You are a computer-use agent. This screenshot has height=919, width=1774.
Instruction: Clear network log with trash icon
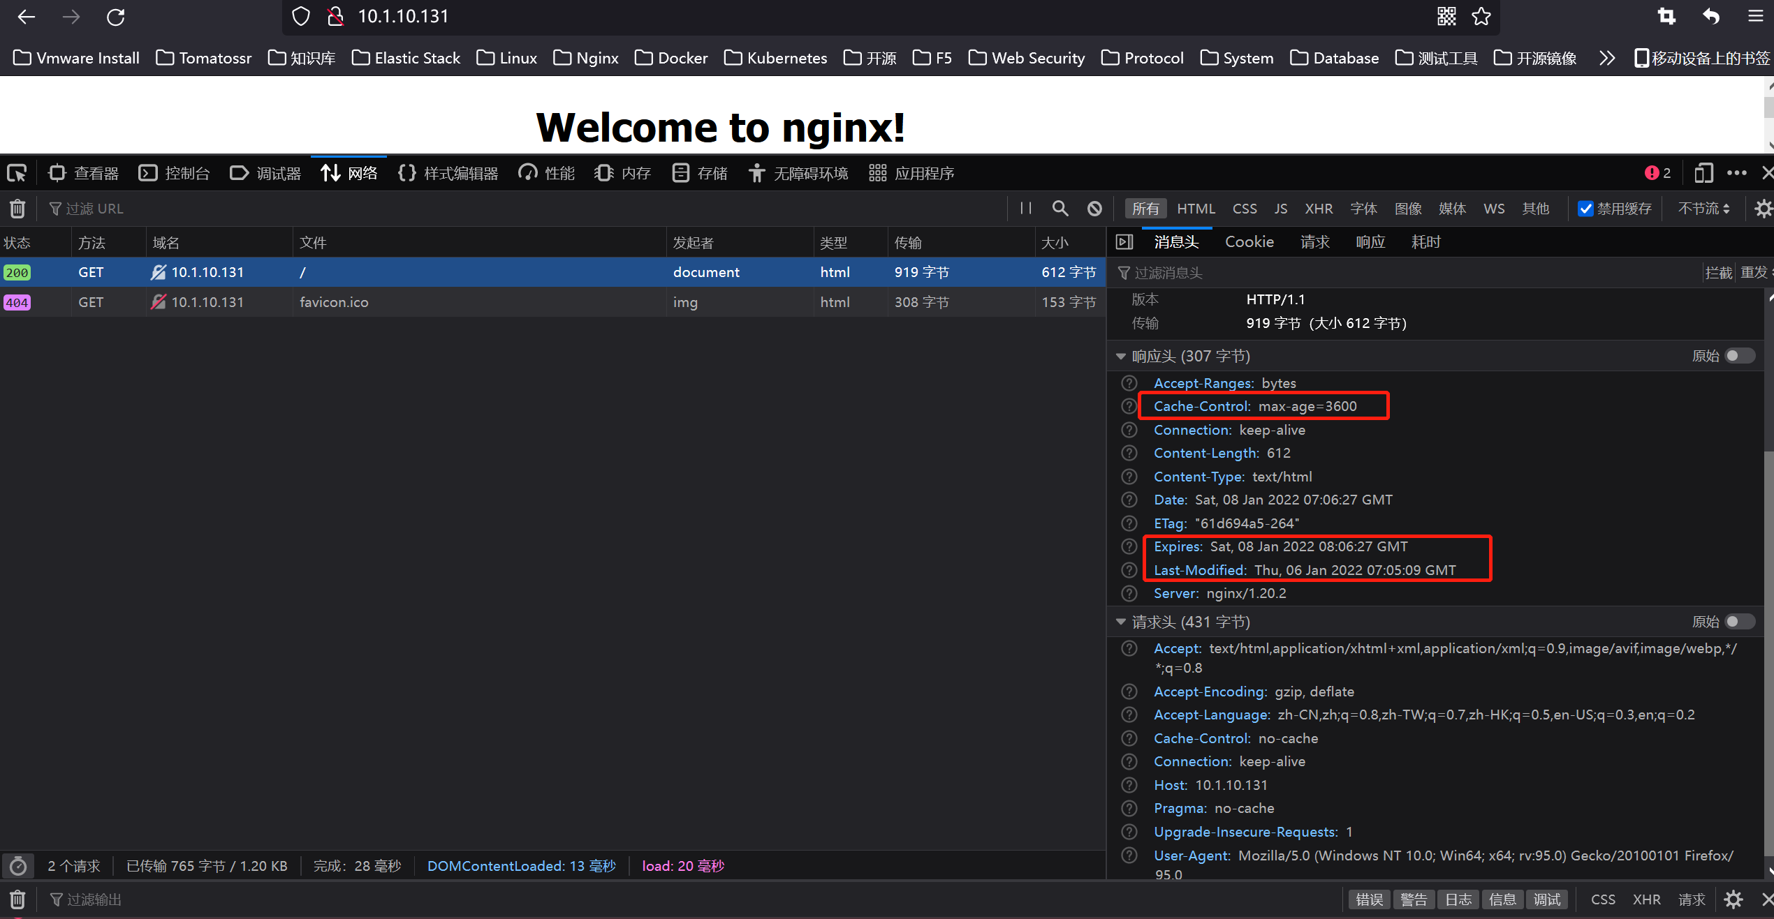17,209
